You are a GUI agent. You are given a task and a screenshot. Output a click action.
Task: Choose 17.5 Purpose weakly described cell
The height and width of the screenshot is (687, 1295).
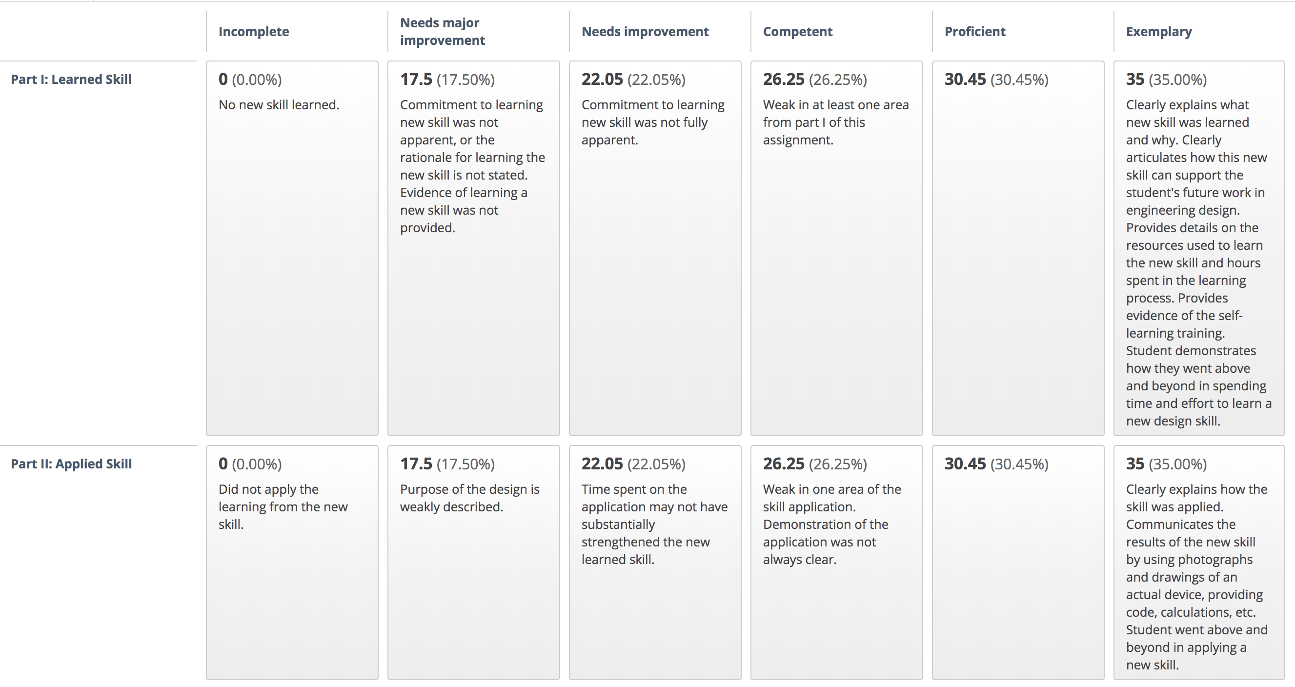474,563
